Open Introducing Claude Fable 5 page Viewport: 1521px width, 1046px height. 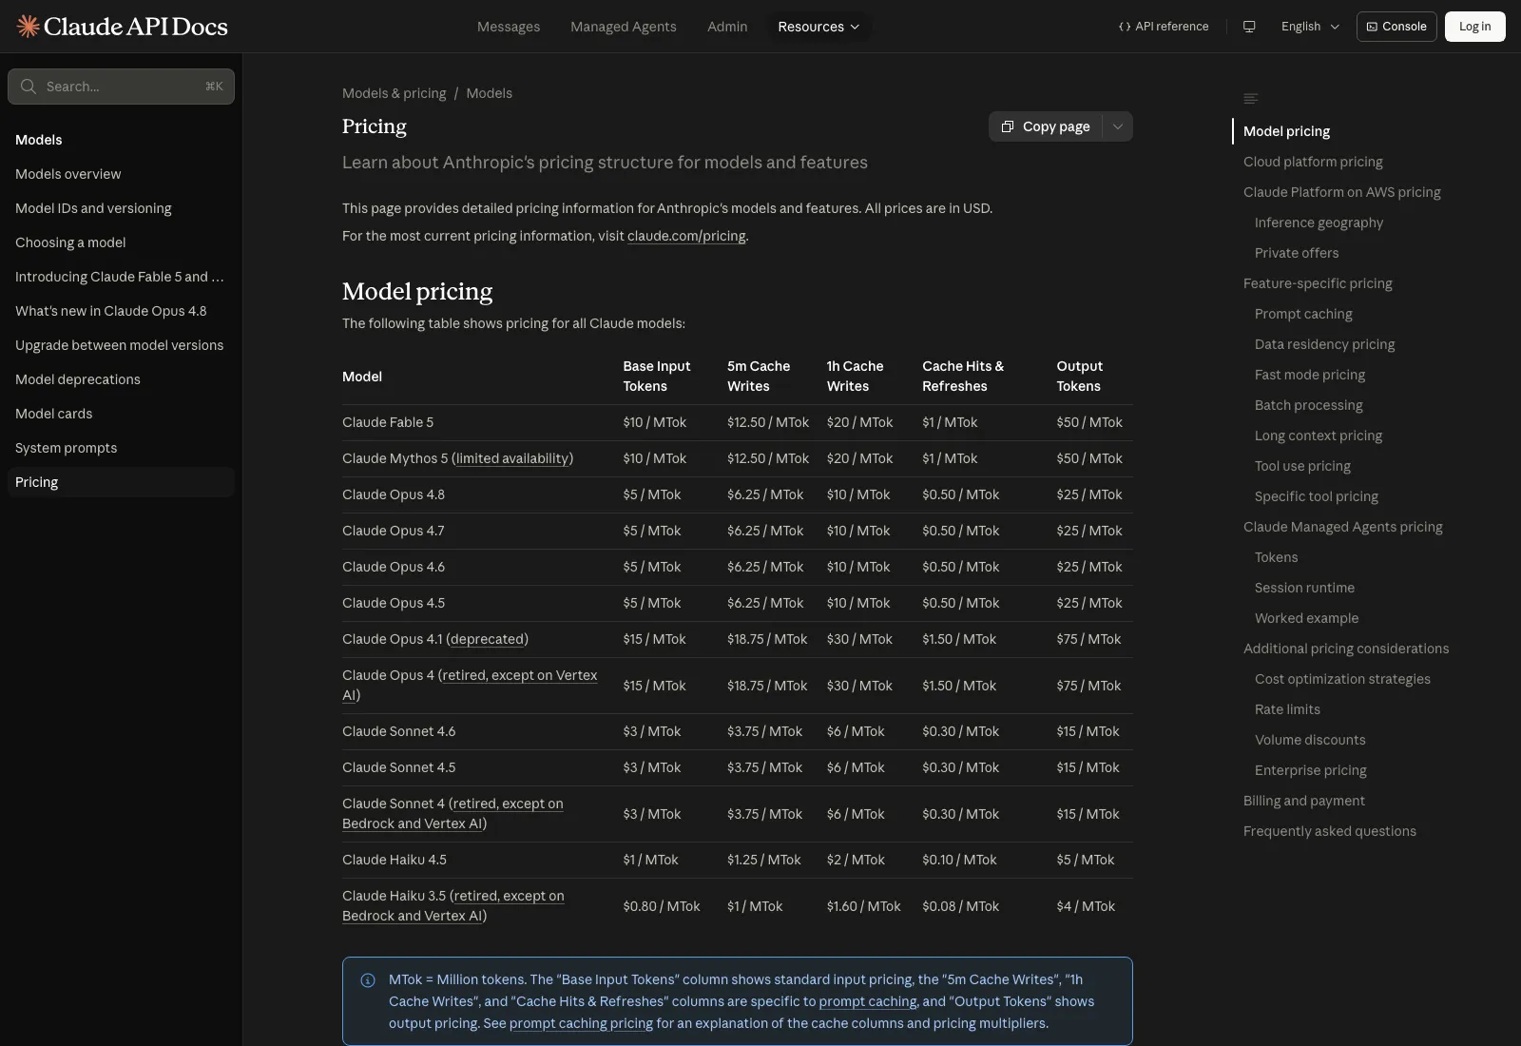click(x=120, y=277)
